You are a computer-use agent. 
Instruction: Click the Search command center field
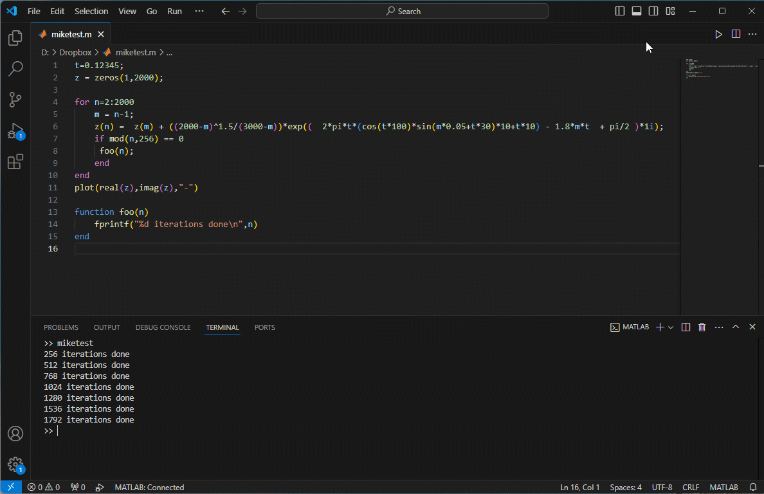pyautogui.click(x=402, y=11)
